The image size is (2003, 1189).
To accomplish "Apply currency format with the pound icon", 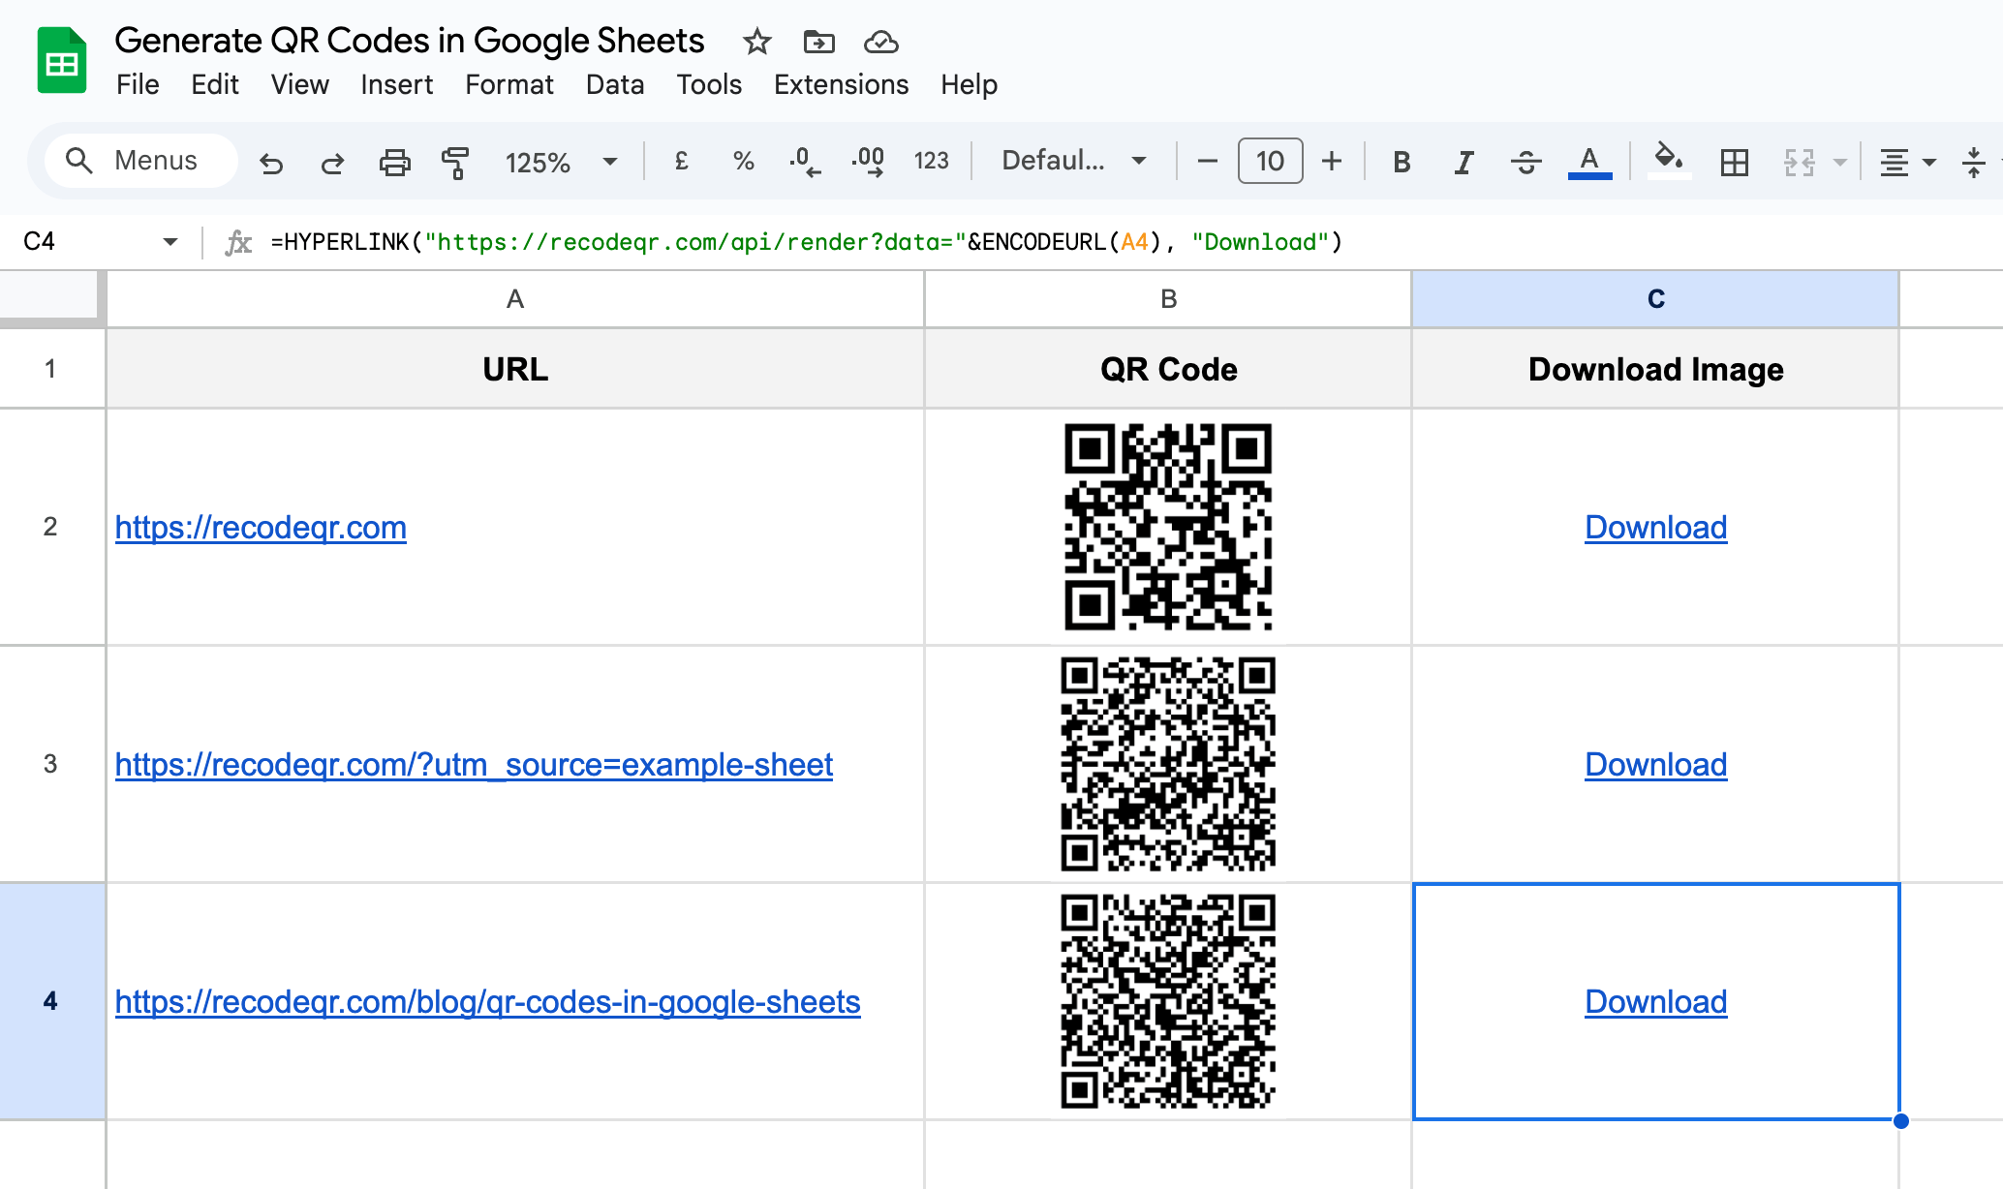I will coord(682,162).
